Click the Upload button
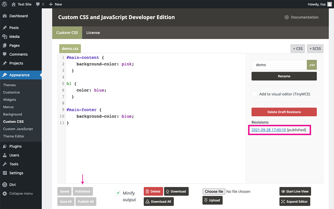This screenshot has height=209, width=334. coord(212,200)
